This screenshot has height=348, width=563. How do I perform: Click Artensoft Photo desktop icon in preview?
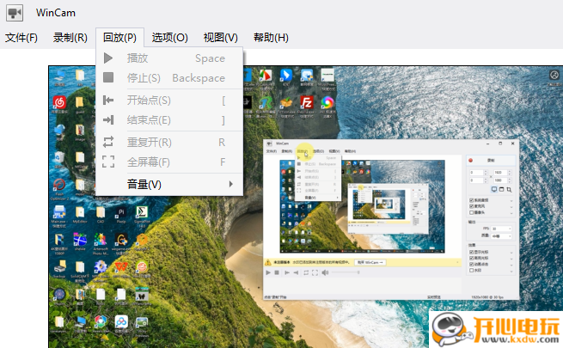click(x=101, y=239)
